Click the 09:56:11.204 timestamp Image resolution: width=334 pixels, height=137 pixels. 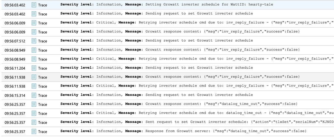(x=15, y=68)
